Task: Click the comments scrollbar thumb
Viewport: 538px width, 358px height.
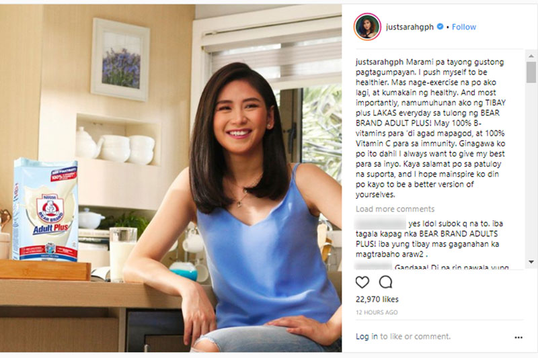Action: pyautogui.click(x=531, y=72)
